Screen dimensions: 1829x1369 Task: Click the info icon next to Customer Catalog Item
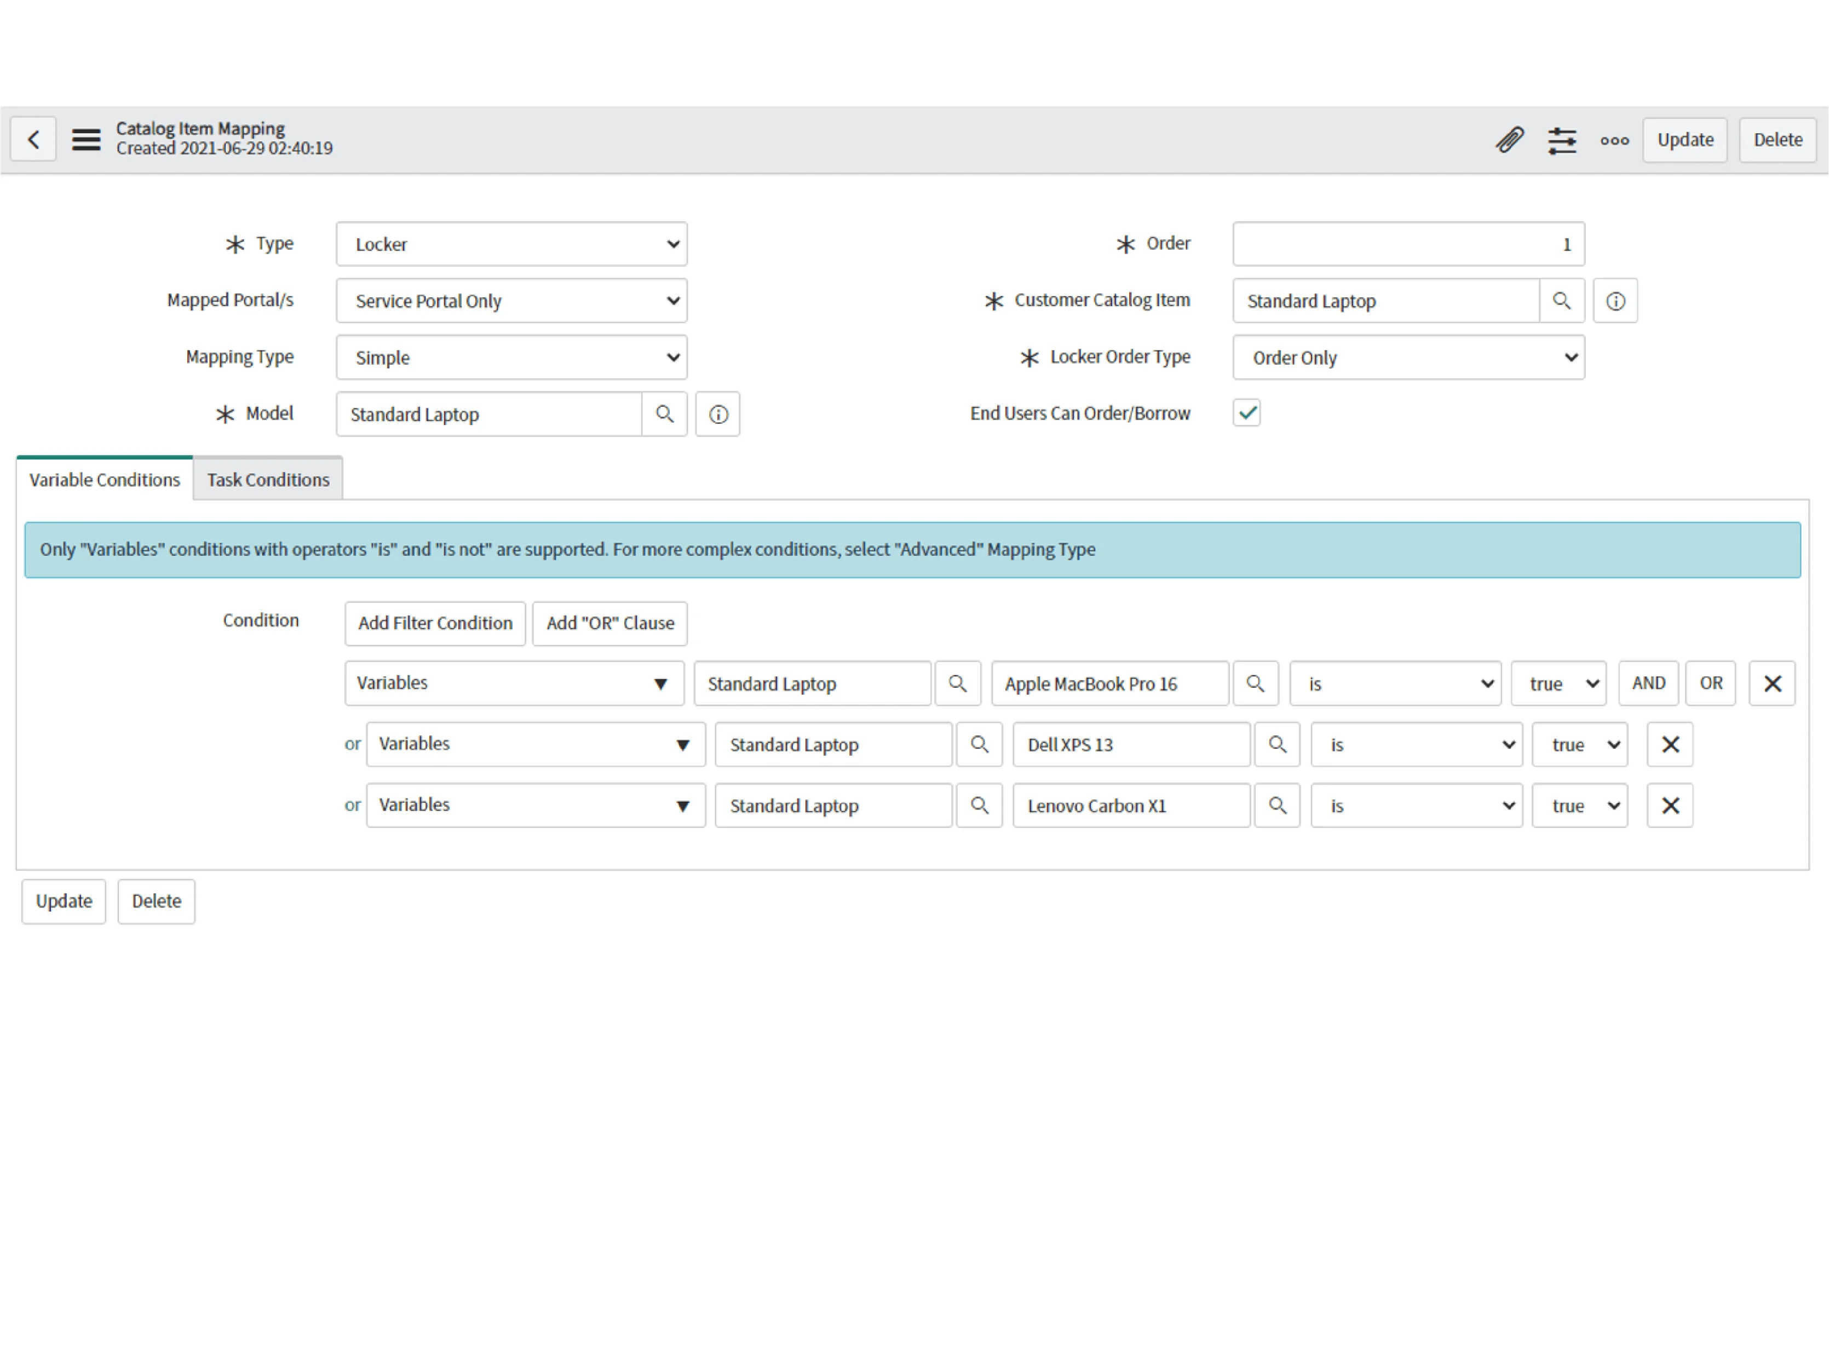1616,301
